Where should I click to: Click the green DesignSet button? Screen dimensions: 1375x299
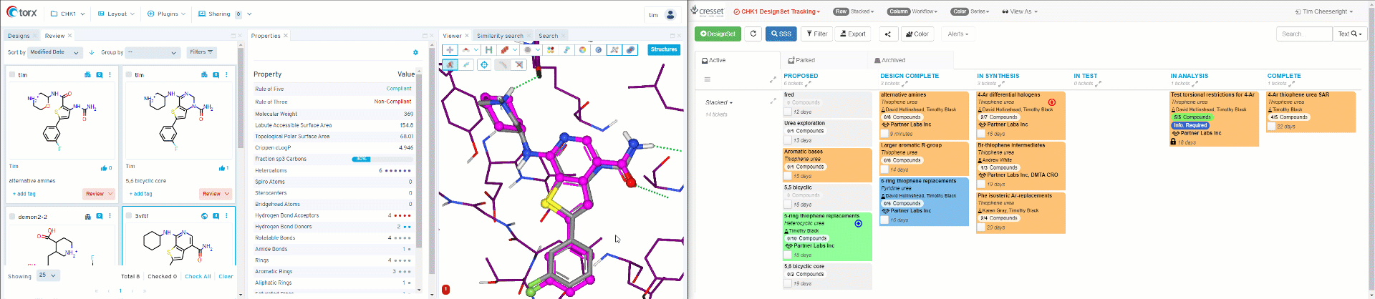point(718,34)
